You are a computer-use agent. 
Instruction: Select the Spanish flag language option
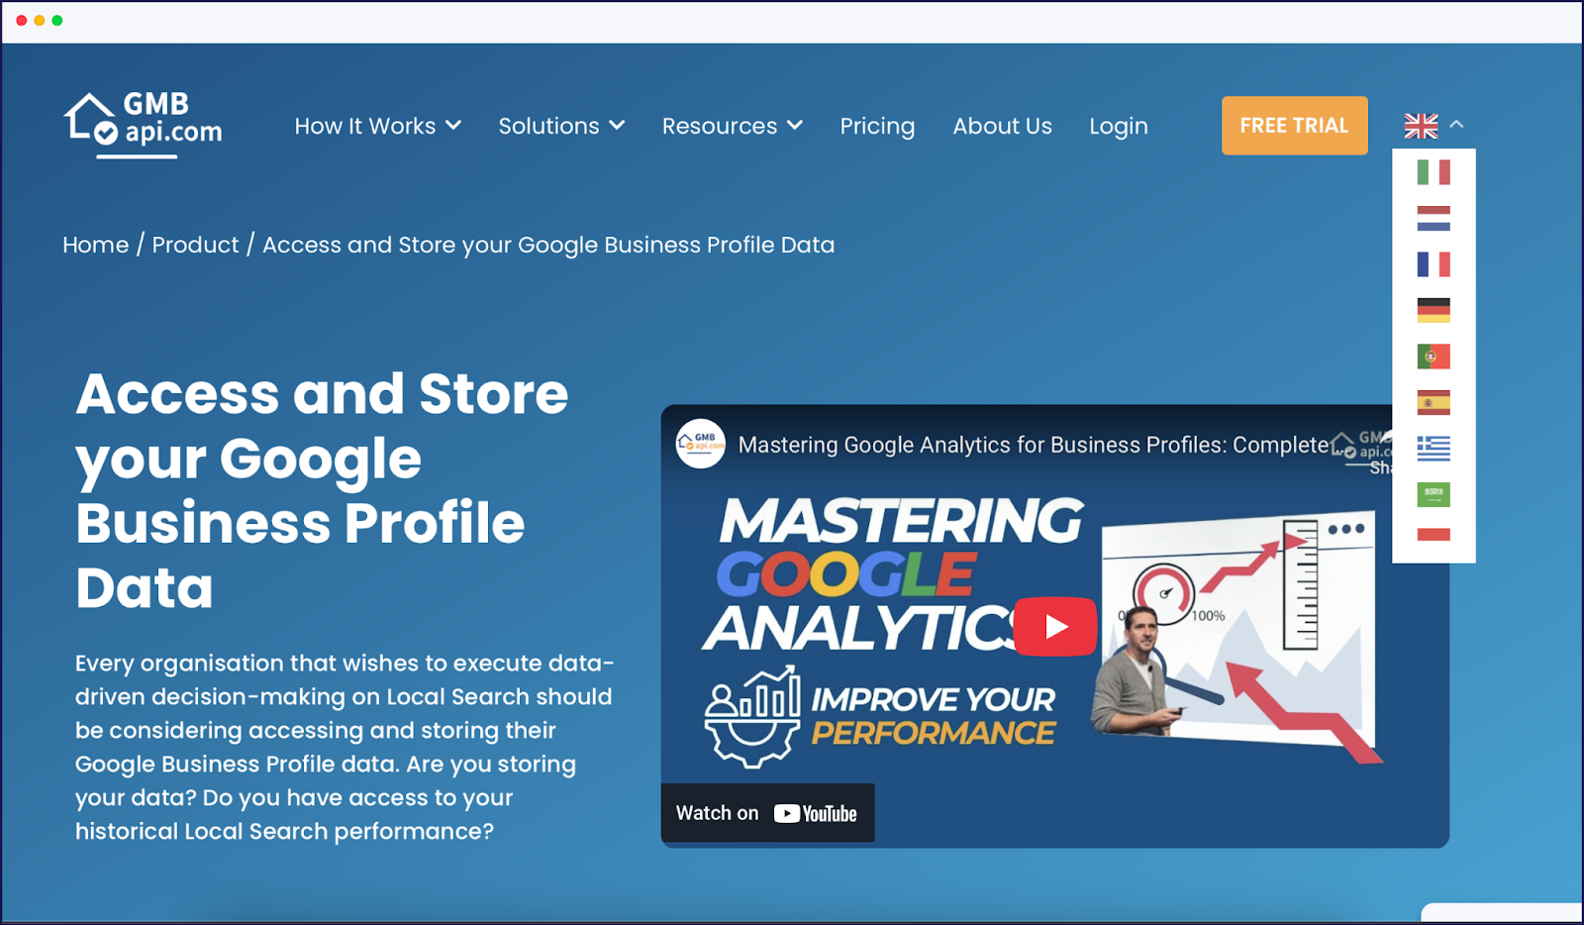1434,402
